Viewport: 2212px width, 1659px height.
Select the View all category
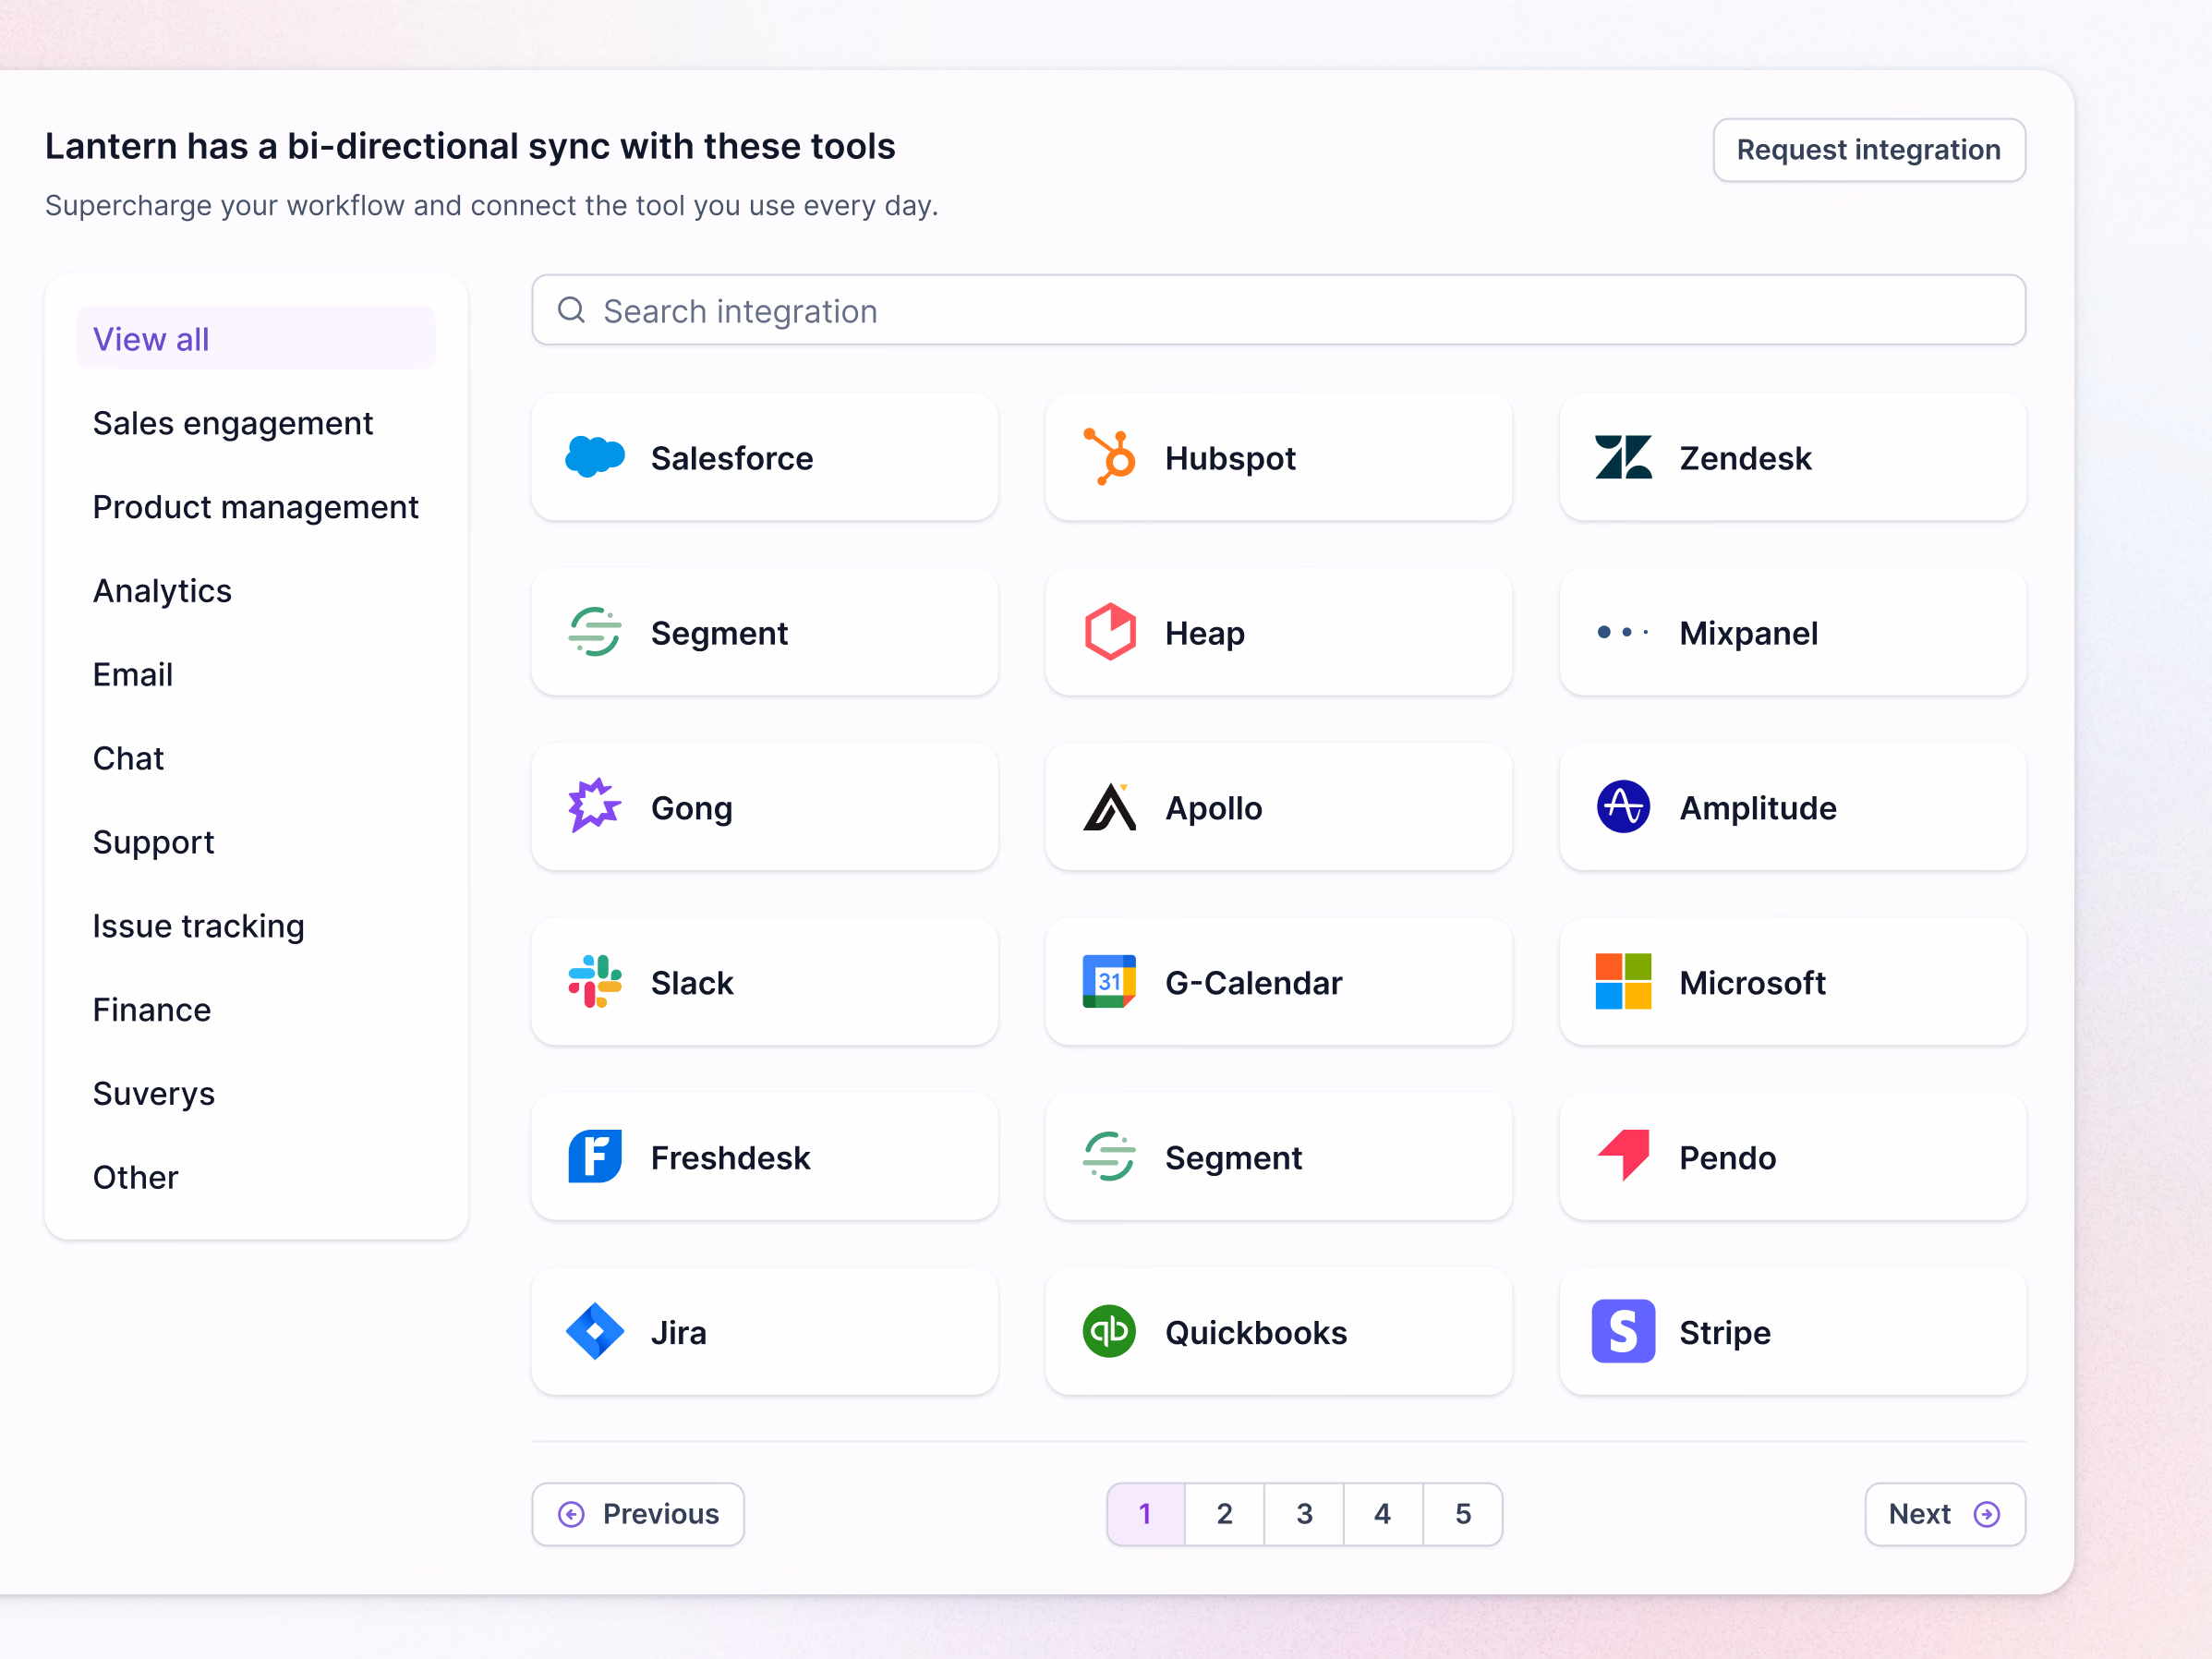(x=256, y=339)
